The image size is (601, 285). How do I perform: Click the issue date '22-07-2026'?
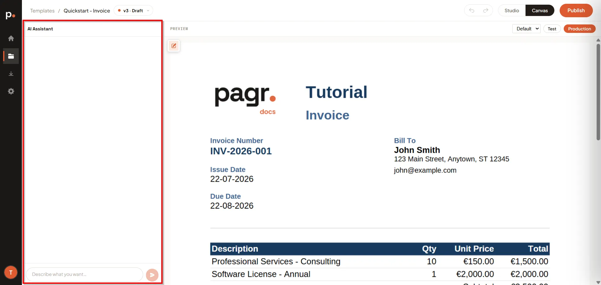[232, 179]
